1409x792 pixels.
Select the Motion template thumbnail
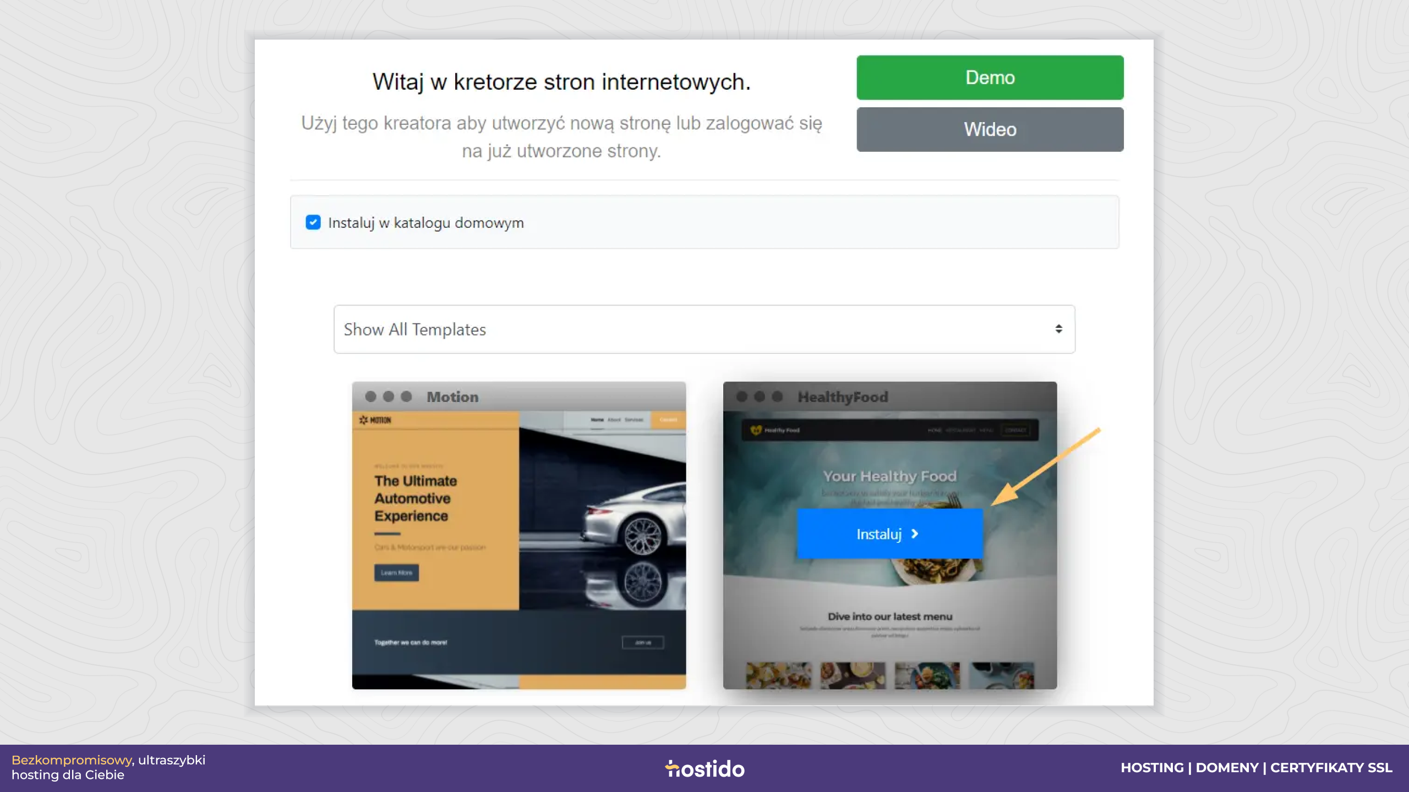point(519,535)
